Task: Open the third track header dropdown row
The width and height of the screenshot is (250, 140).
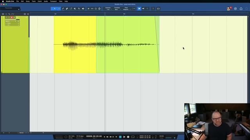Action: point(12,25)
